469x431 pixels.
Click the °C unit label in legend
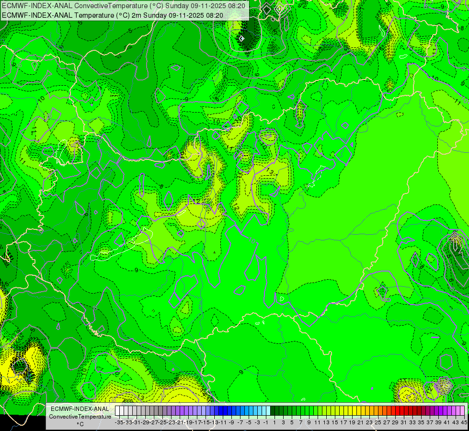[80, 424]
